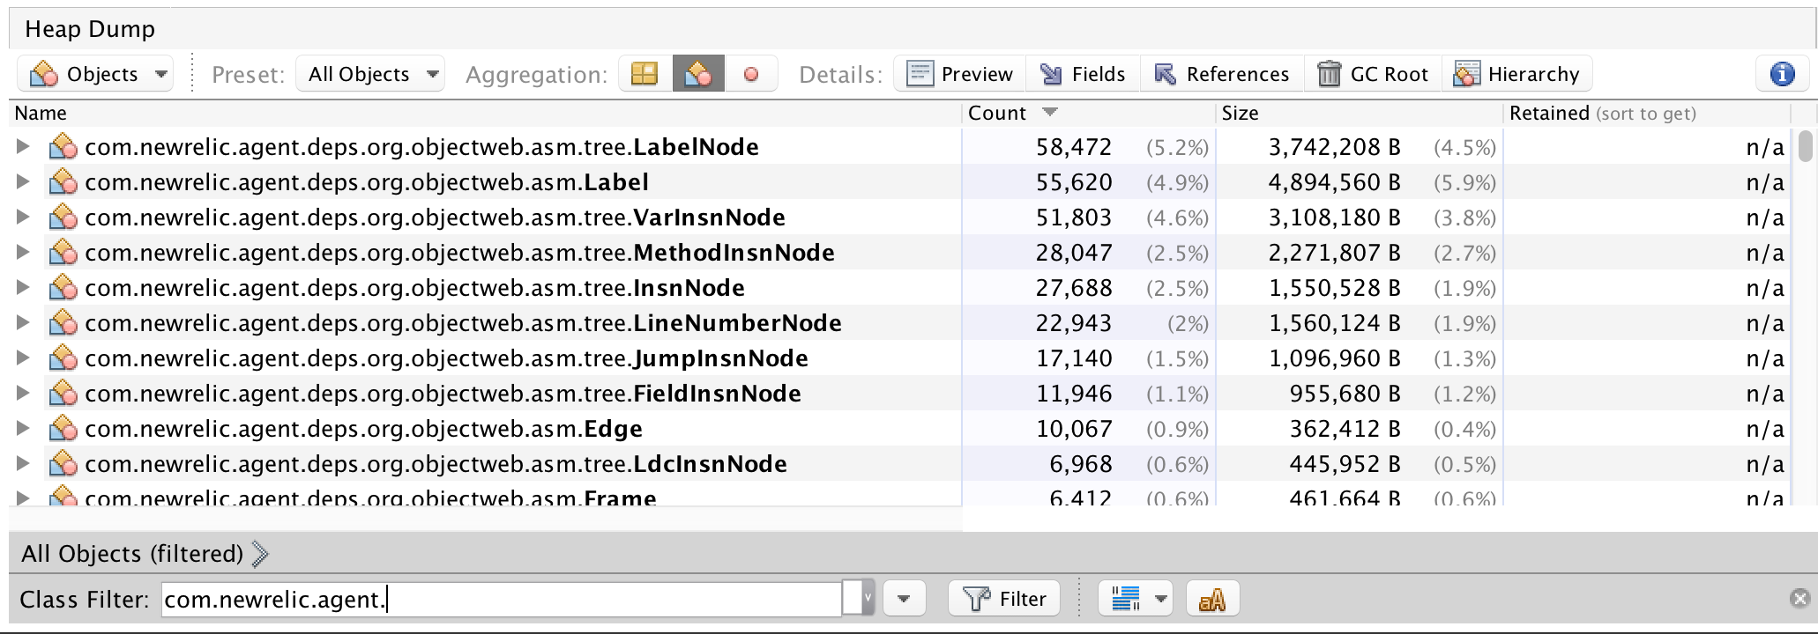Screen dimensions: 1818x634
Task: Toggle aggregation by classes icon
Action: click(698, 74)
